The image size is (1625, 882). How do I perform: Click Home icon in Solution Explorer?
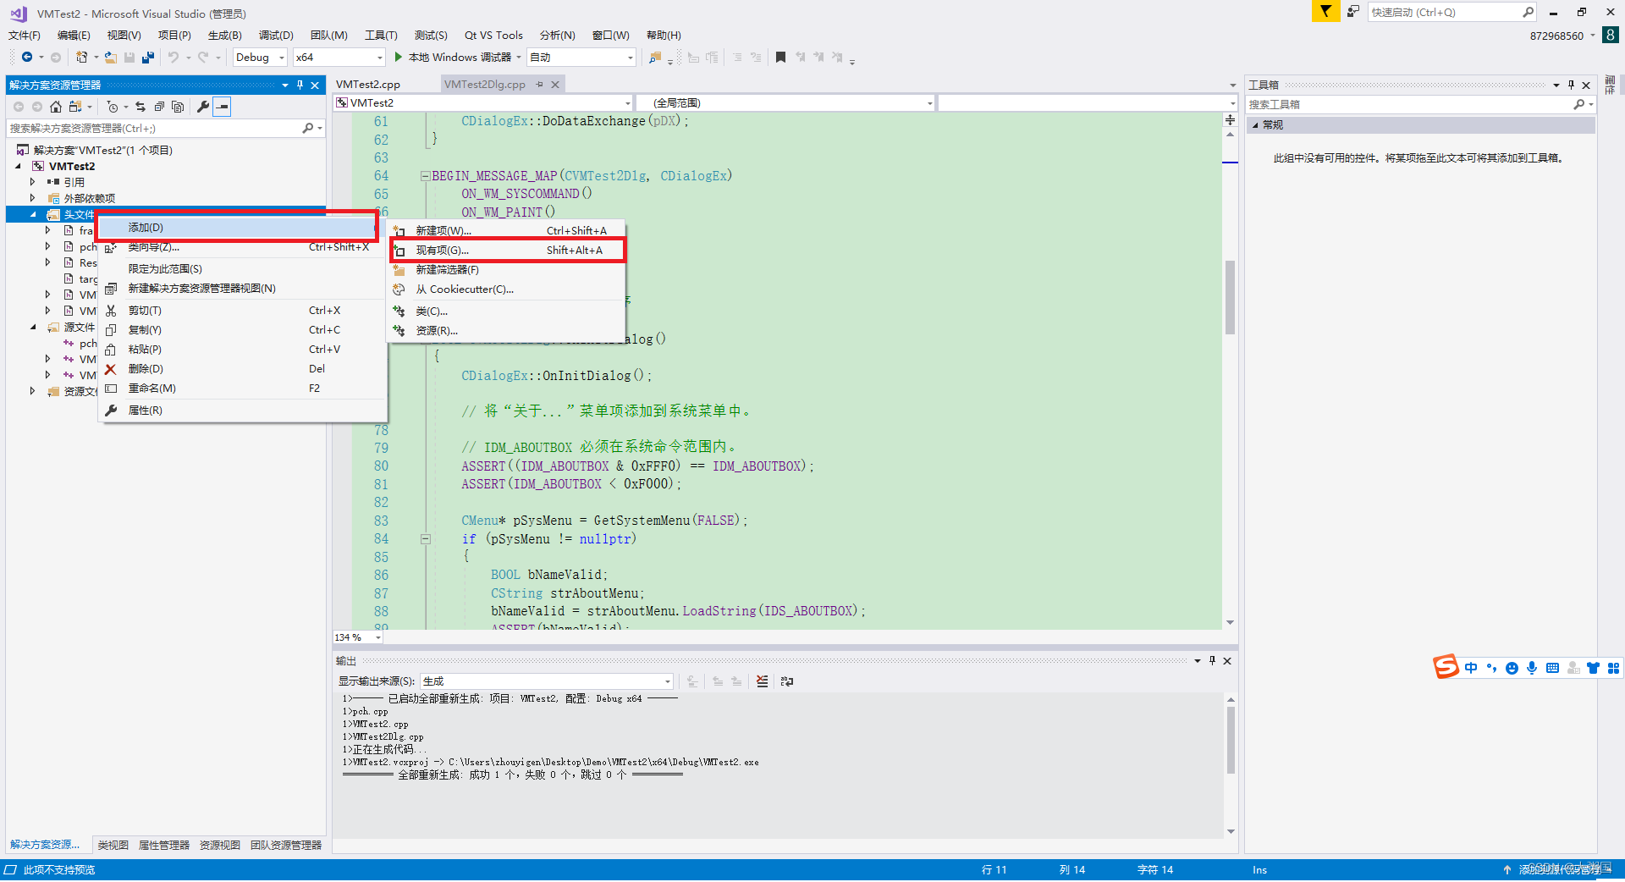click(x=56, y=107)
